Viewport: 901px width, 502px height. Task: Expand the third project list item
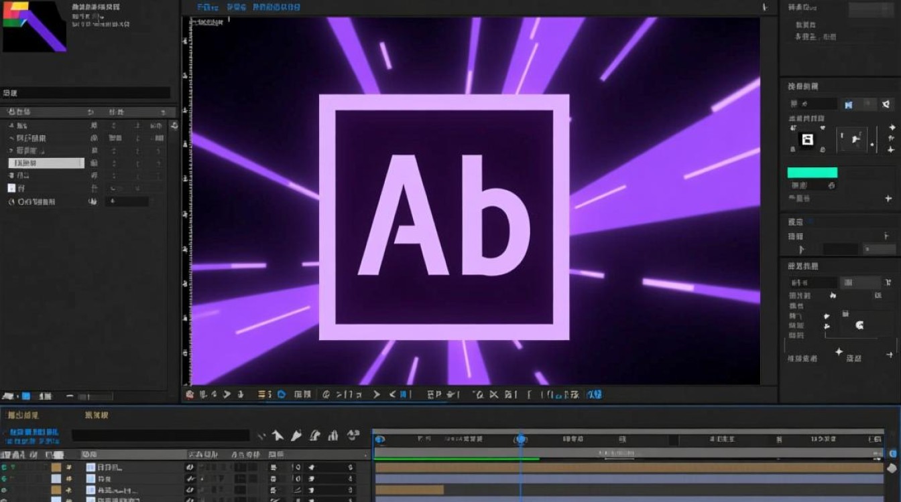[11, 151]
